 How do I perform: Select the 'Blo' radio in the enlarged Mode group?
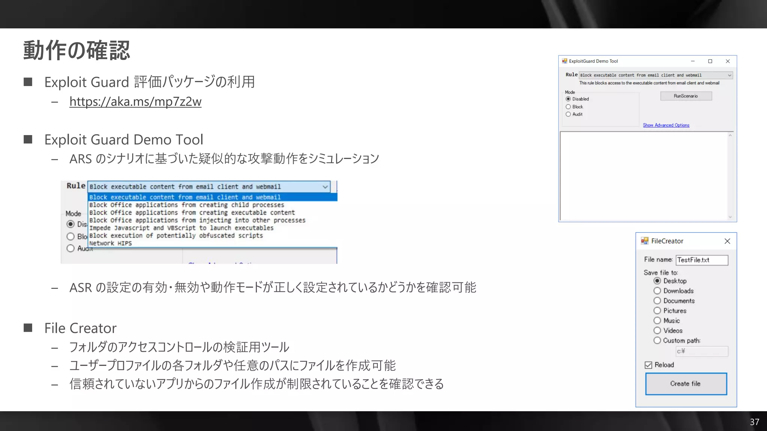click(x=70, y=236)
